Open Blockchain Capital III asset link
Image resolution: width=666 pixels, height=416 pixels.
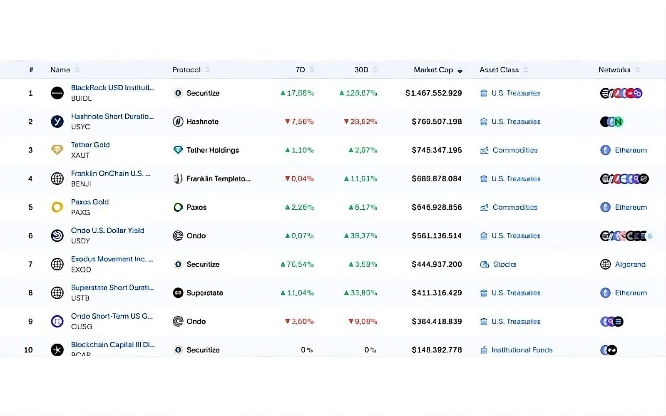coord(113,344)
